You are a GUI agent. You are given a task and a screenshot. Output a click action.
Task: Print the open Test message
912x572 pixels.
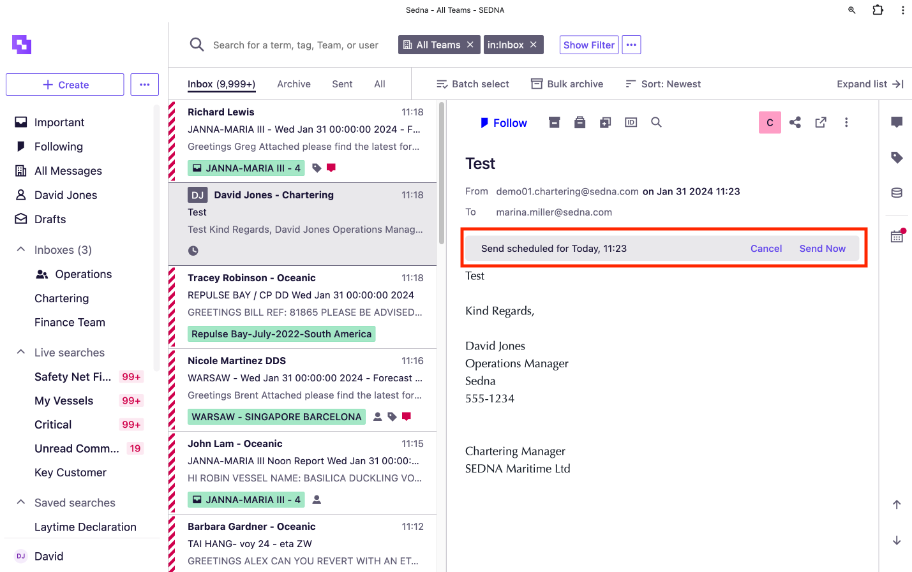coord(580,122)
